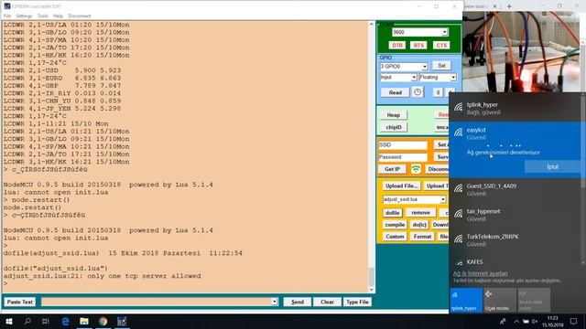Click into the SSID input field
This screenshot has width=586, height=329.
(x=403, y=144)
